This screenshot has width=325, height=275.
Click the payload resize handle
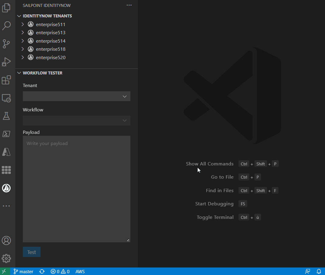pyautogui.click(x=128, y=240)
